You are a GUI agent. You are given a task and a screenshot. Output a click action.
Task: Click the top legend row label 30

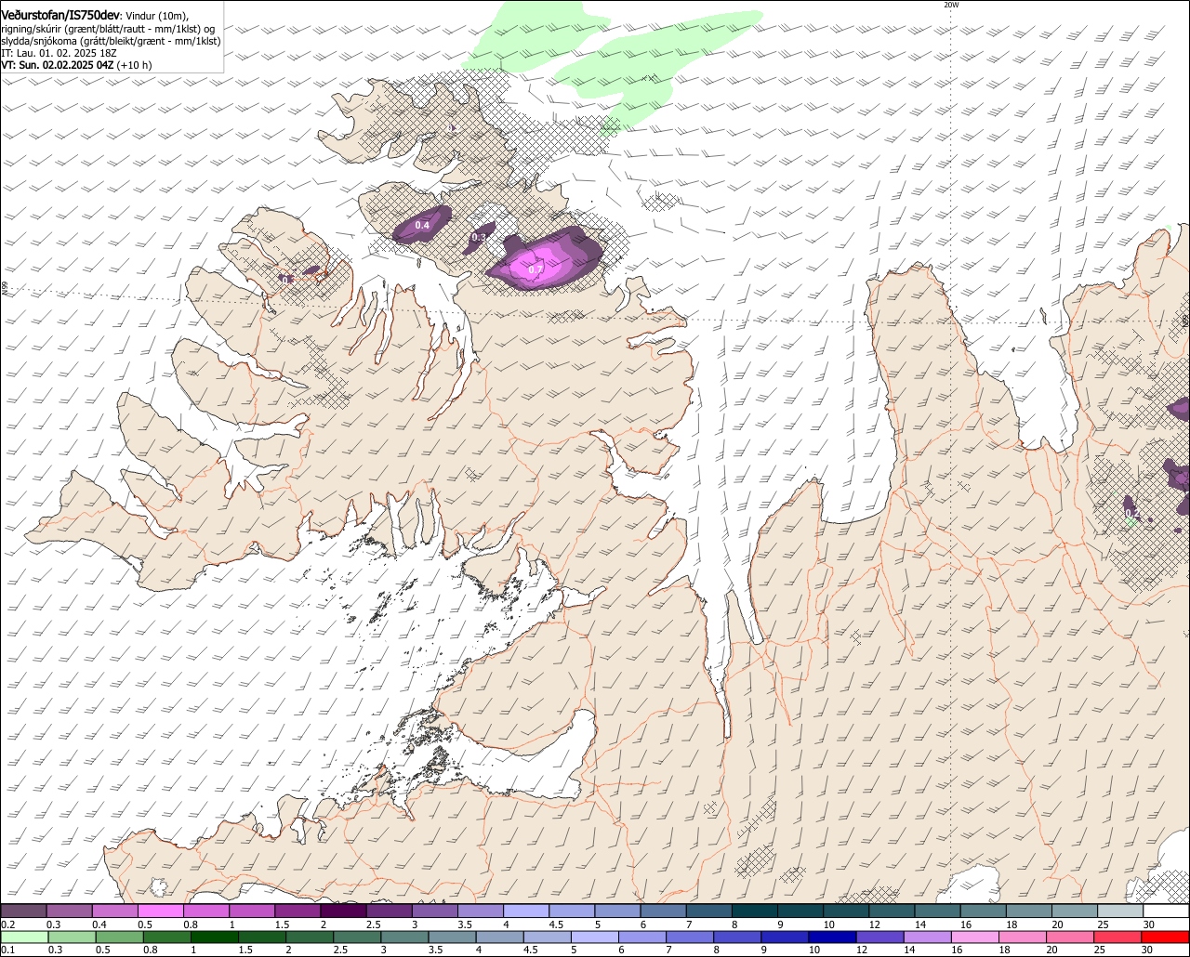point(1148,924)
